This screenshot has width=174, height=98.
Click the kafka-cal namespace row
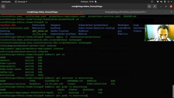21,72
